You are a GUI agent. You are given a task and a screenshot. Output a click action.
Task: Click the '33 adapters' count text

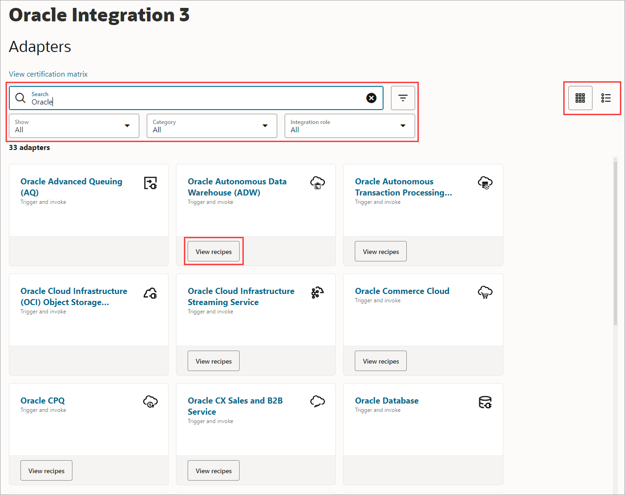pyautogui.click(x=29, y=148)
